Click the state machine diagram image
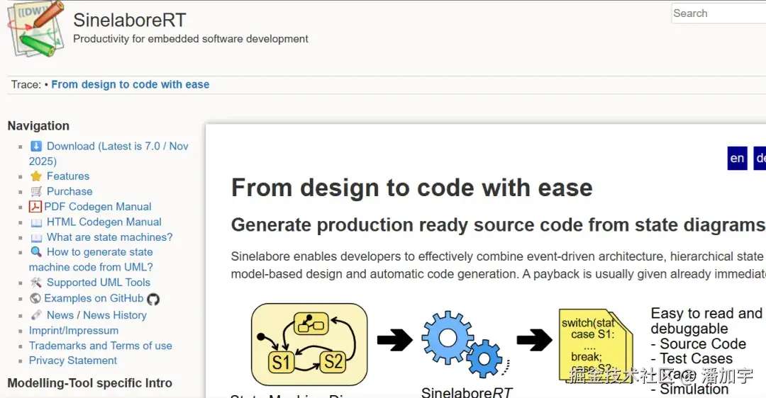The height and width of the screenshot is (398, 766). tap(309, 344)
